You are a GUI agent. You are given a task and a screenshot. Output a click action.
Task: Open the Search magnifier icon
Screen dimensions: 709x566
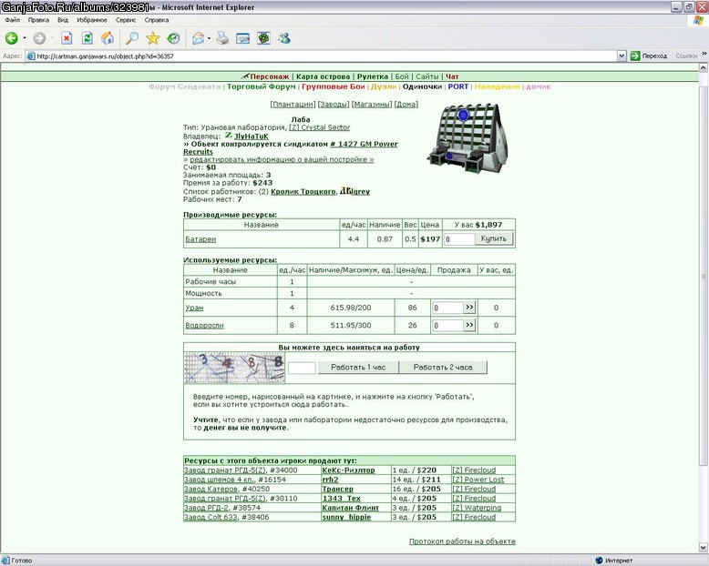tap(131, 38)
